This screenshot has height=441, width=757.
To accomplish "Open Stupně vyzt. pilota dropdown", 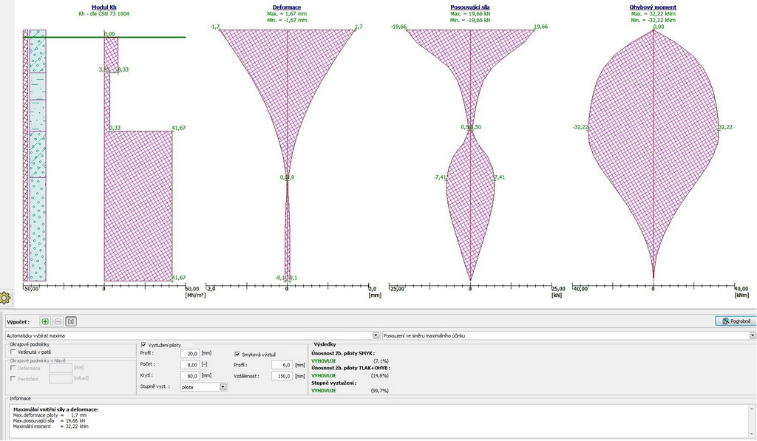I will point(223,386).
